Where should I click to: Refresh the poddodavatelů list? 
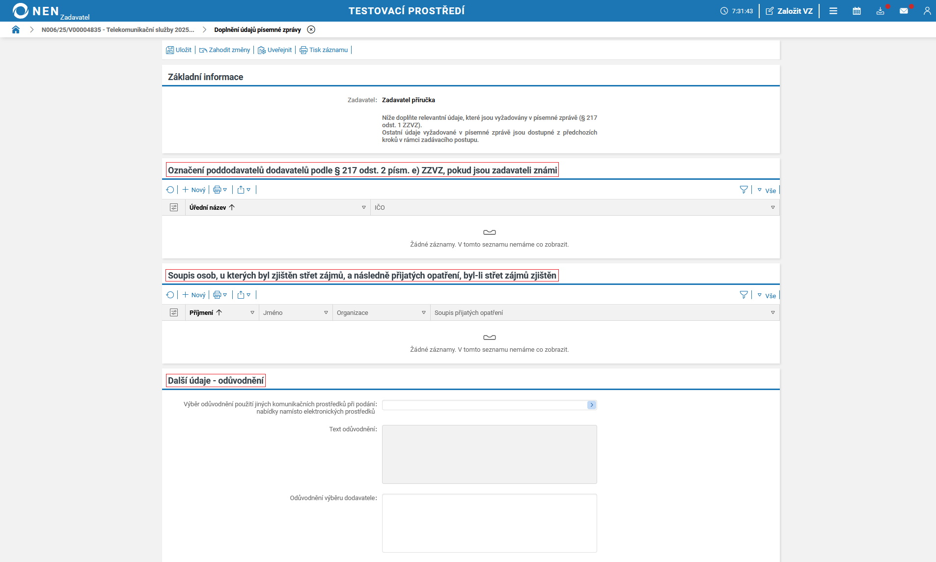(x=170, y=190)
